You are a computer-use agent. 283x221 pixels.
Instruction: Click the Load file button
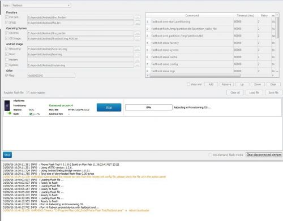click(x=254, y=92)
